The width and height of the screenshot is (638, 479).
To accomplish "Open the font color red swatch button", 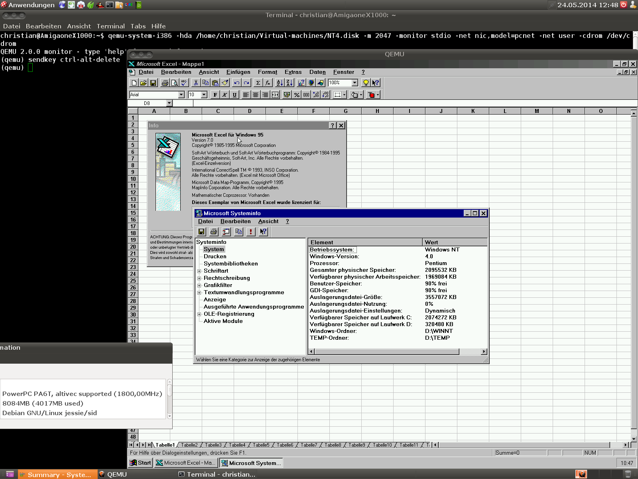I will click(x=371, y=95).
